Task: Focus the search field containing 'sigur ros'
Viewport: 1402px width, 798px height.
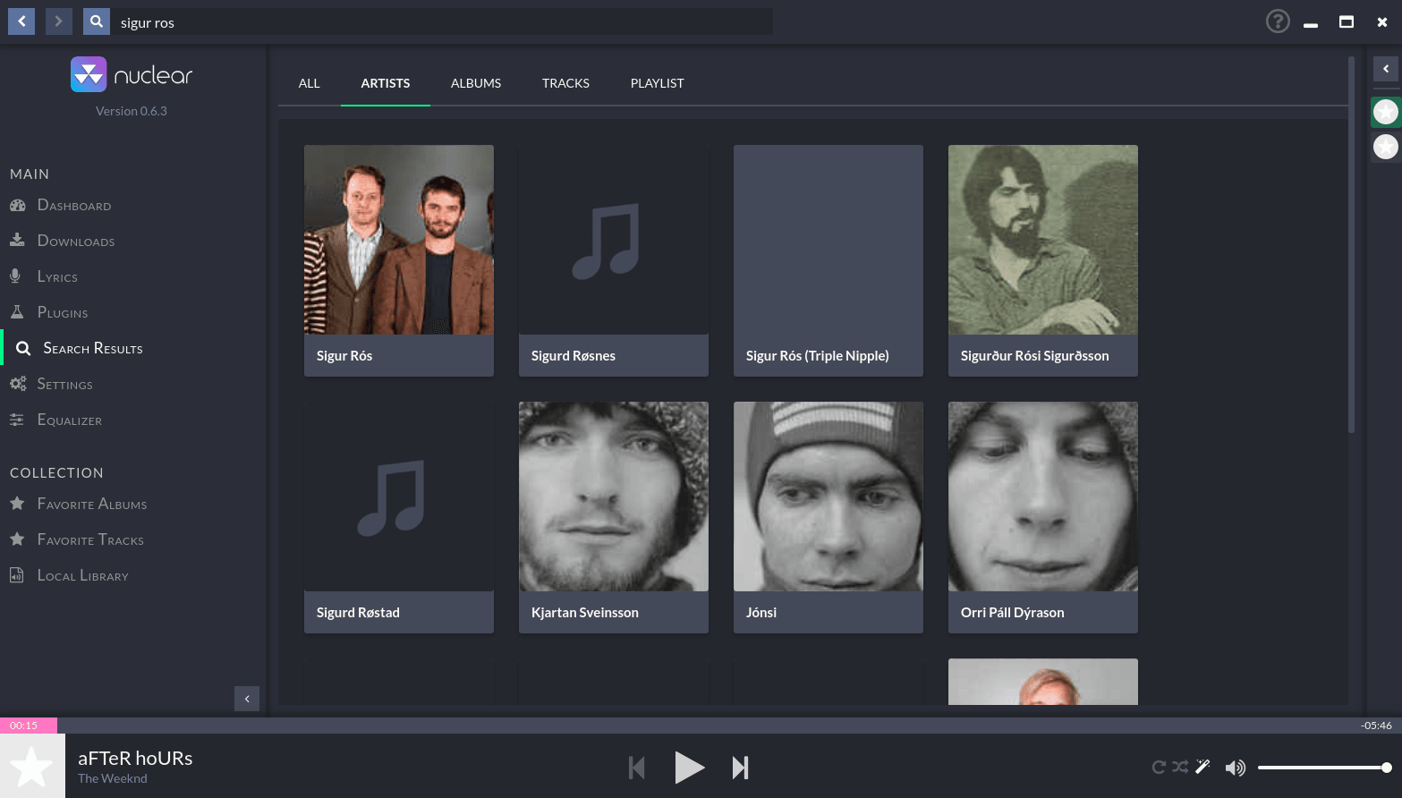Action: (443, 22)
